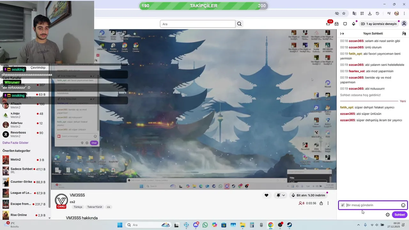Image resolution: width=409 pixels, height=230 pixels.
Task: Open Calculator from taskbar
Action: (x=252, y=225)
